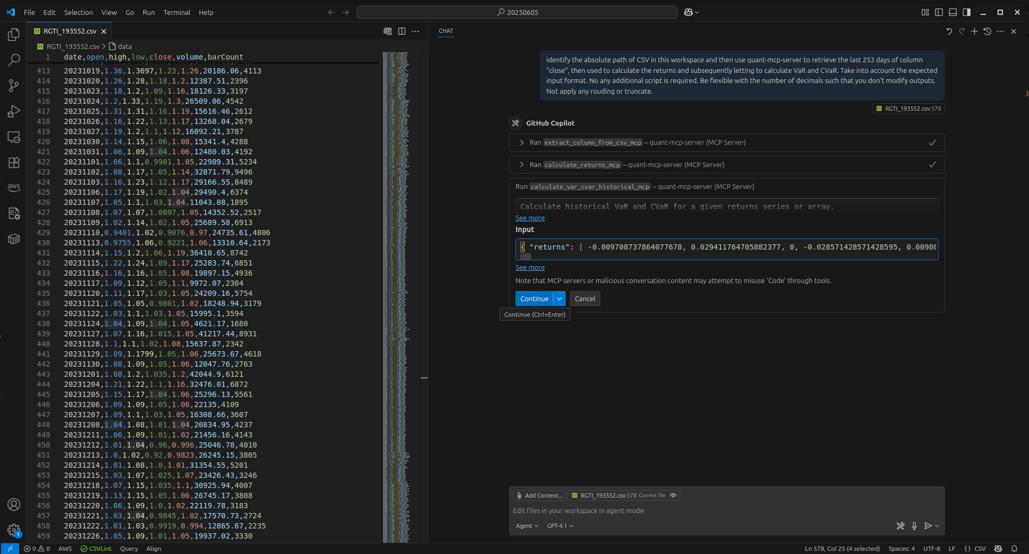
Task: Open the GPT-4.1 model picker
Action: 560,526
